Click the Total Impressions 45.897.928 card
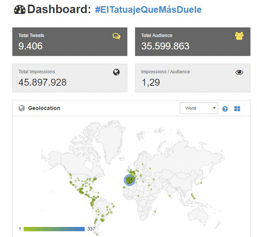This screenshot has height=237, width=257. point(70,78)
